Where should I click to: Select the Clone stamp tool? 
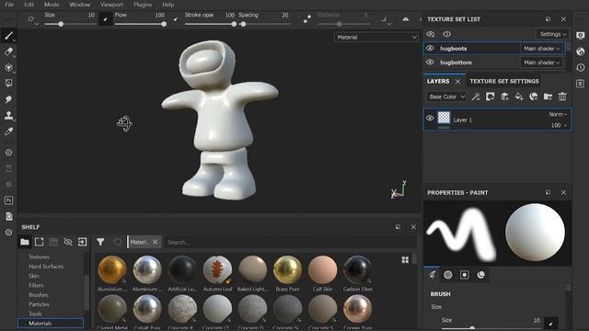click(x=8, y=115)
